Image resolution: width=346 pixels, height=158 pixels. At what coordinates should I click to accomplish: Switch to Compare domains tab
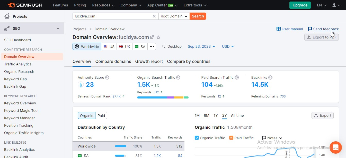(x=113, y=61)
